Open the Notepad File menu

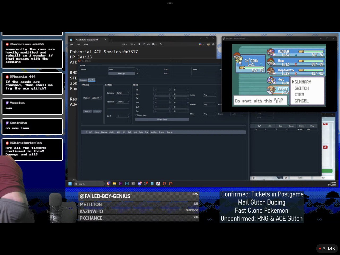tap(71, 44)
